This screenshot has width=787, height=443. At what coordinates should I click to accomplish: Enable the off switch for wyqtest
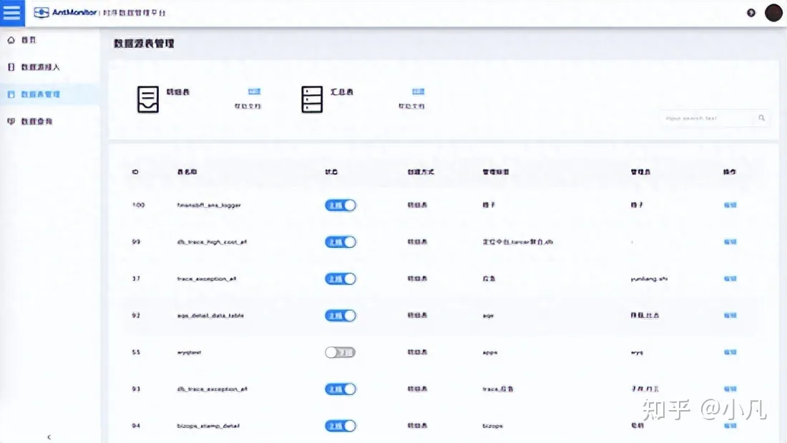click(x=341, y=352)
